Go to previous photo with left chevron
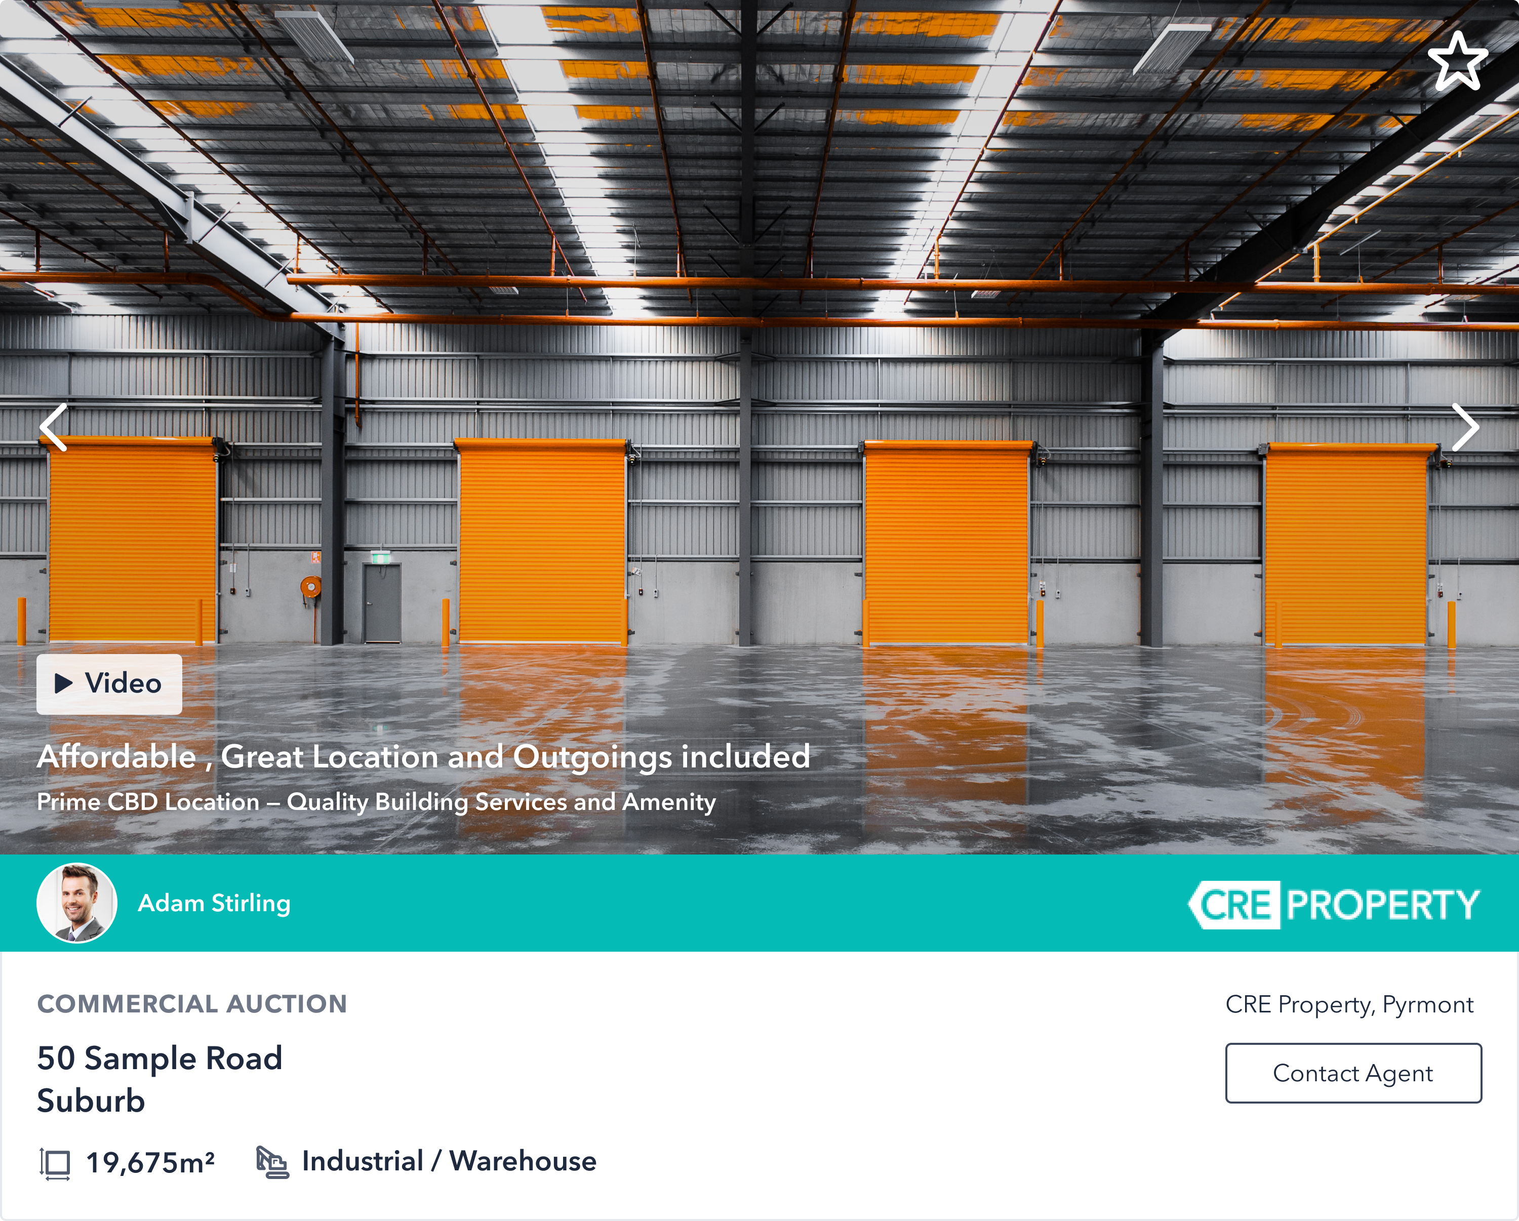 pyautogui.click(x=54, y=427)
